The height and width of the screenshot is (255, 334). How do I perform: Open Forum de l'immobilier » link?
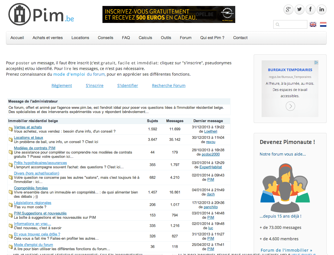click(286, 250)
